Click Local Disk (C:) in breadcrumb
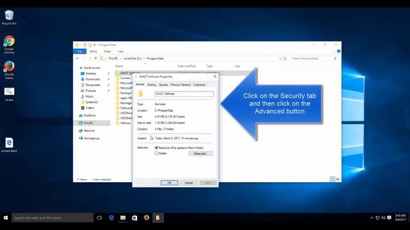Screen dimensions: 410x230 (x=133, y=59)
